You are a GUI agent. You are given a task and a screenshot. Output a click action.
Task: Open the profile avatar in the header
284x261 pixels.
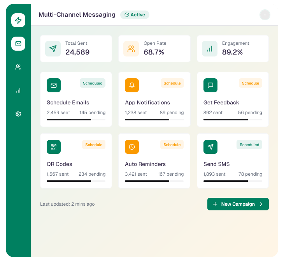point(265,15)
